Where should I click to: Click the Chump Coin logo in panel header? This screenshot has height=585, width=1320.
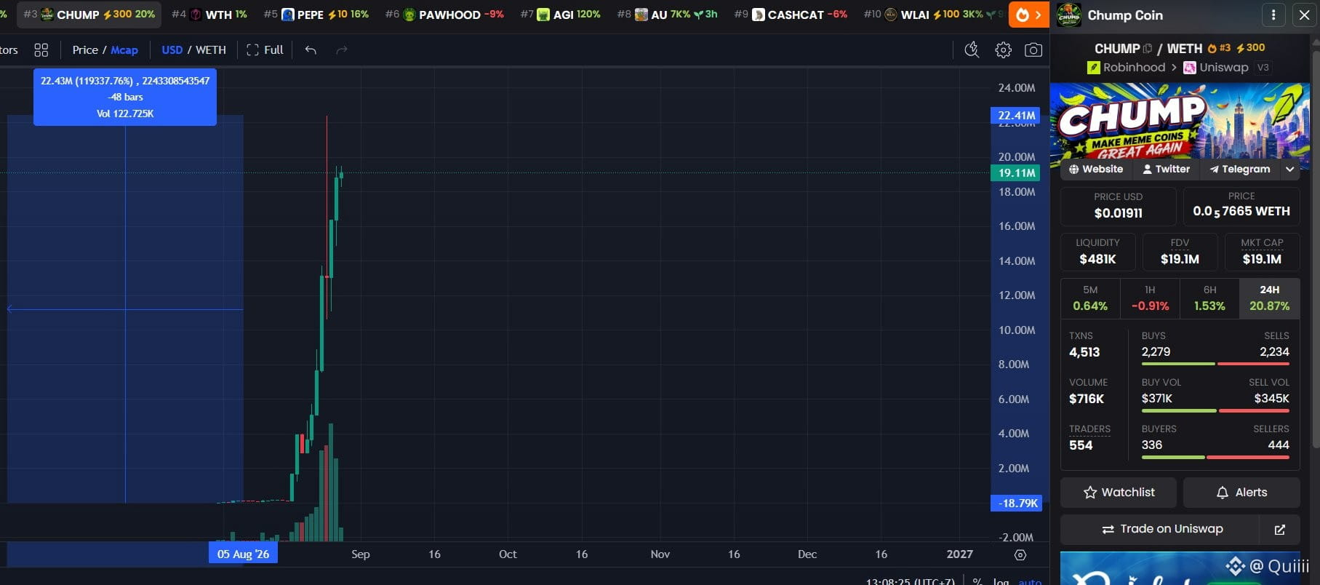pyautogui.click(x=1068, y=15)
